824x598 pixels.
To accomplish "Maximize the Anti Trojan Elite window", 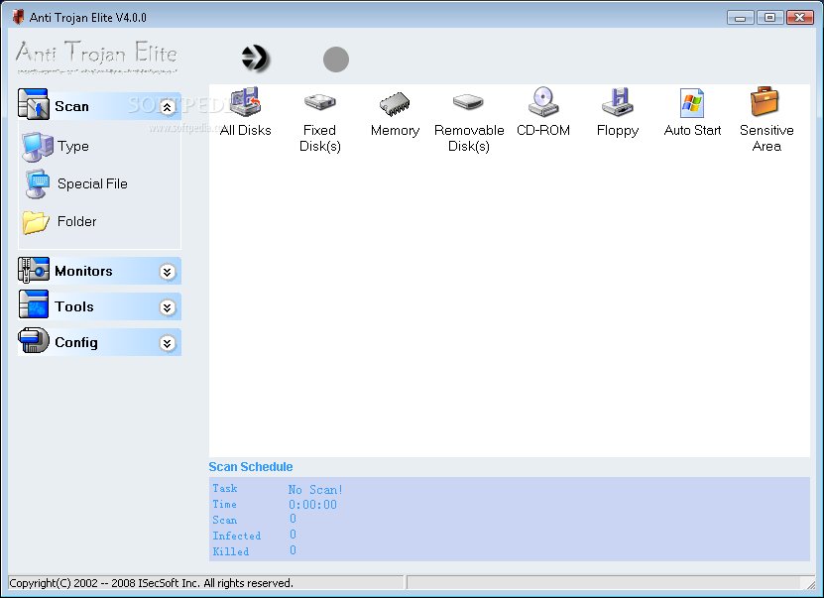I will click(769, 18).
